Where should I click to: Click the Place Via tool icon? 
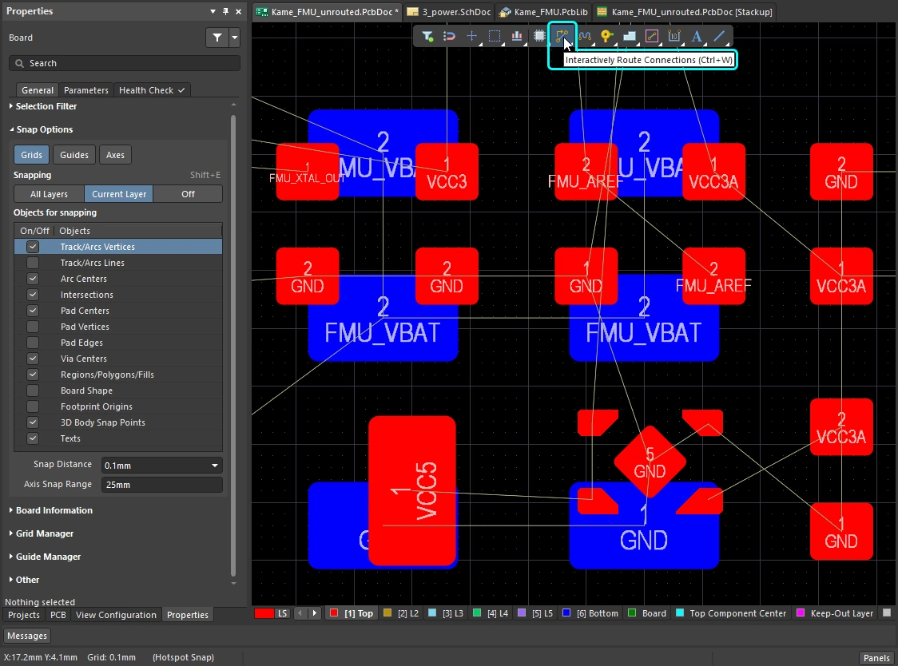[607, 36]
